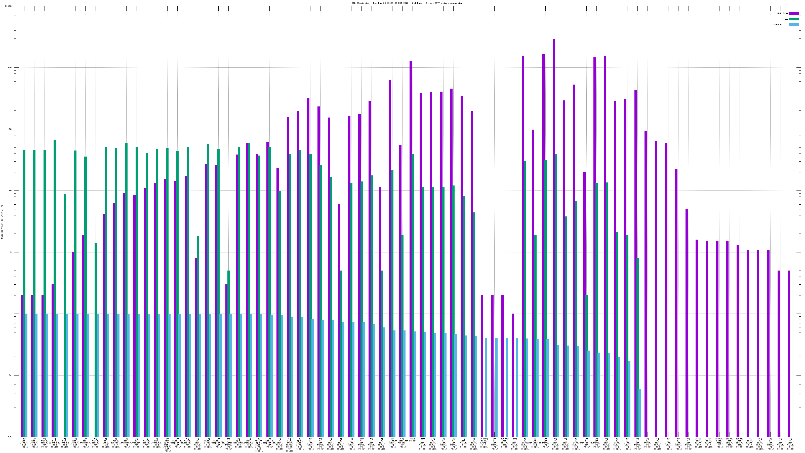The height and width of the screenshot is (453, 805).
Task: Click the blue Score (0..1) legend swatch
Action: click(x=793, y=24)
